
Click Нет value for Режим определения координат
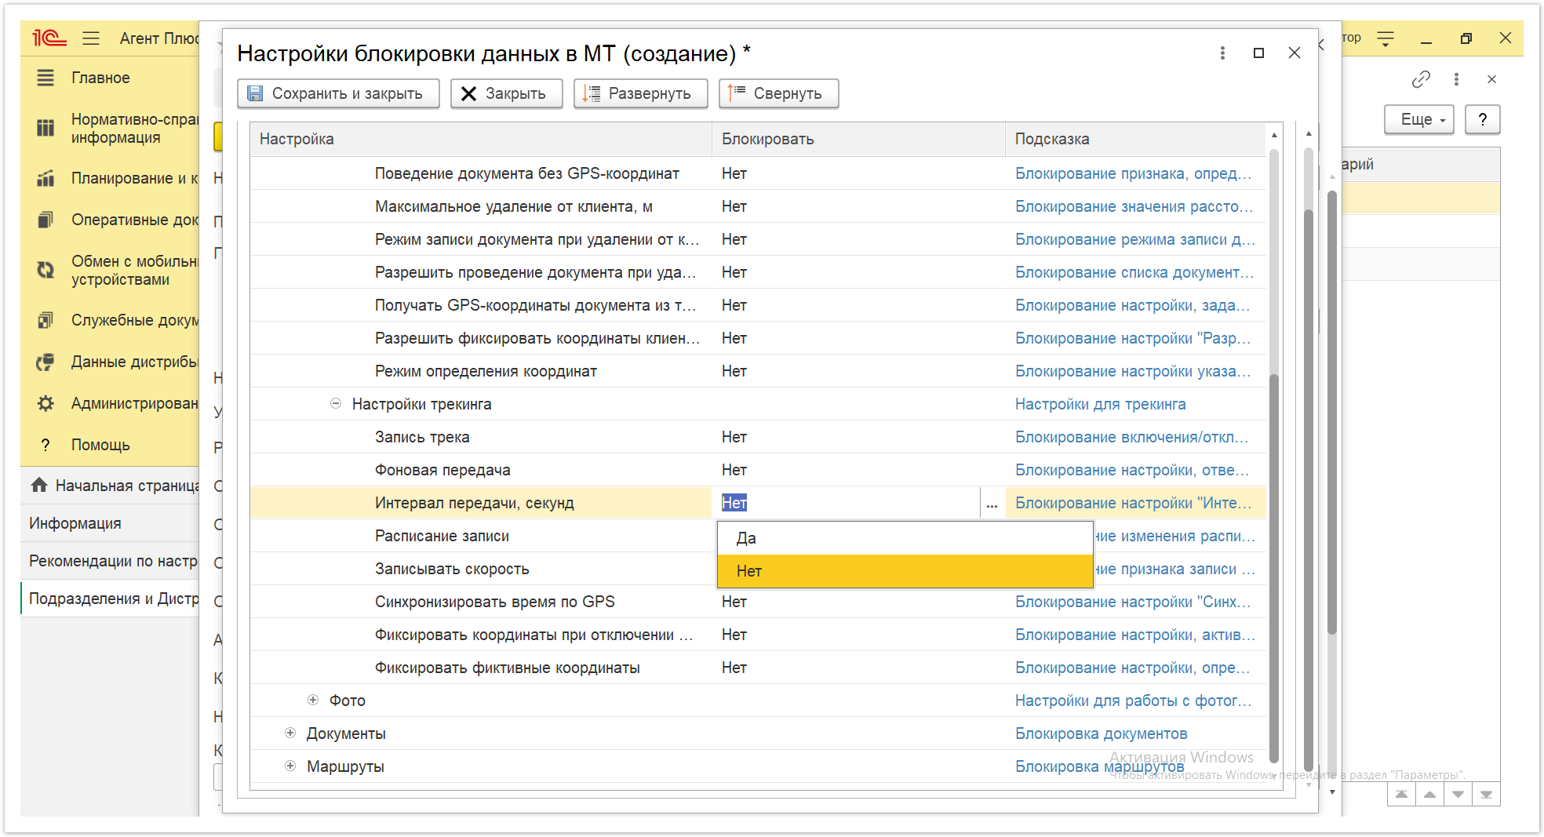click(x=734, y=371)
